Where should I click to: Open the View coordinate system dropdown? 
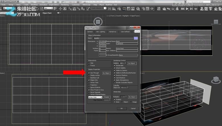tap(48, 8)
